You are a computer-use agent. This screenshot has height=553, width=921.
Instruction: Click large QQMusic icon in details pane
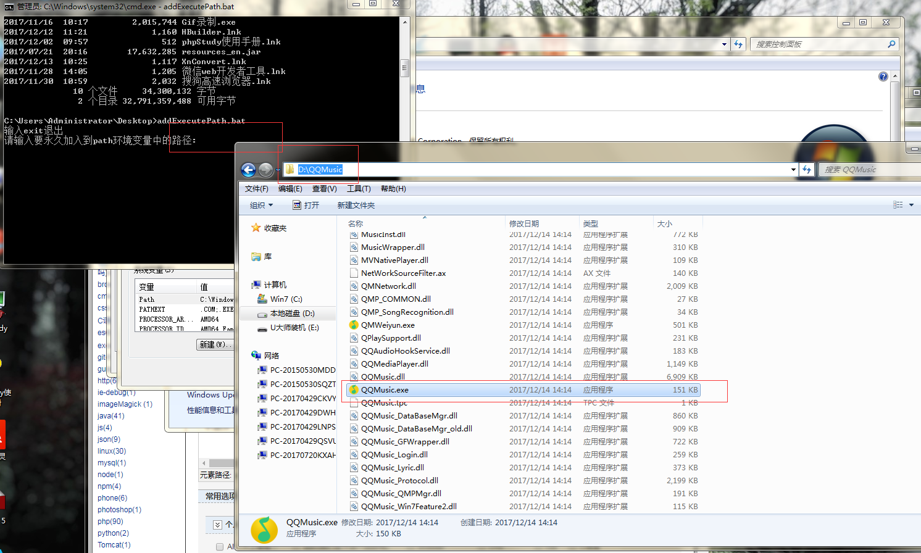(264, 530)
